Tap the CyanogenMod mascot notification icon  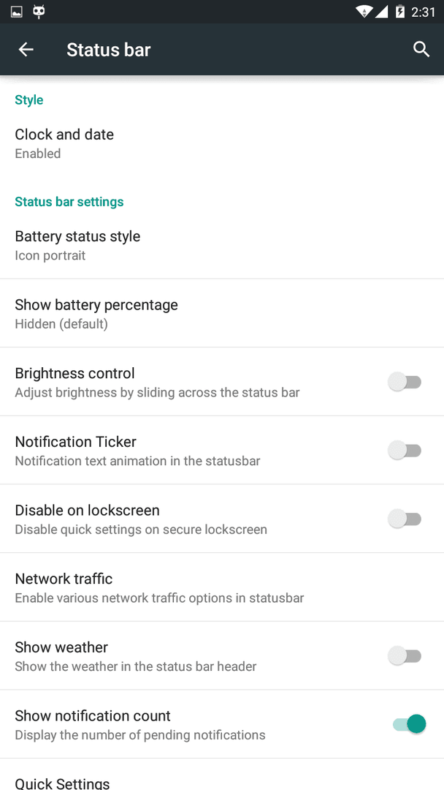pyautogui.click(x=39, y=11)
